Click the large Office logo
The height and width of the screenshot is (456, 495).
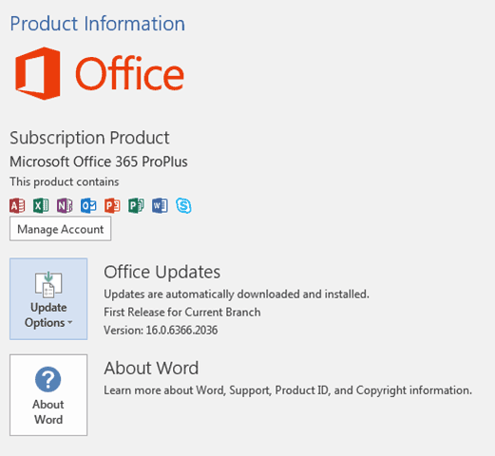pyautogui.click(x=100, y=73)
